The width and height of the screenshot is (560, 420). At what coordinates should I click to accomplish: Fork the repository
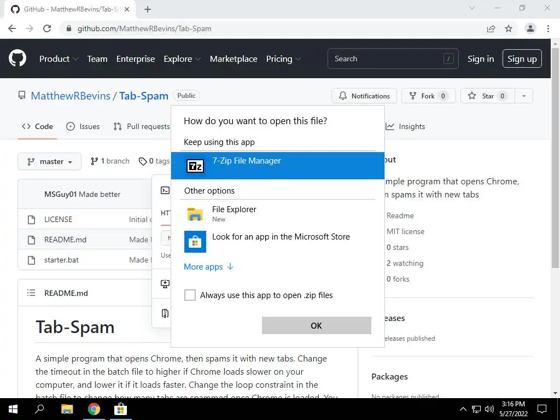(x=429, y=96)
